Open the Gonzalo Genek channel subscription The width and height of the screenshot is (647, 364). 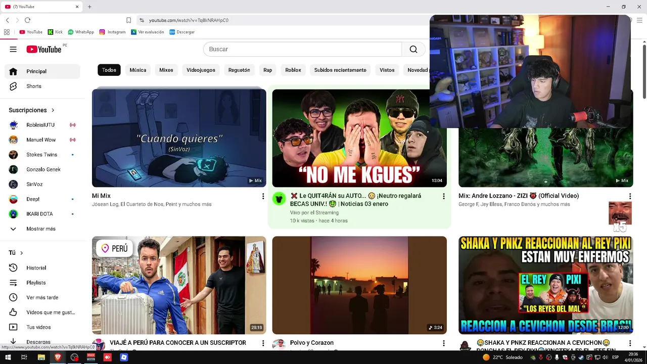click(42, 169)
